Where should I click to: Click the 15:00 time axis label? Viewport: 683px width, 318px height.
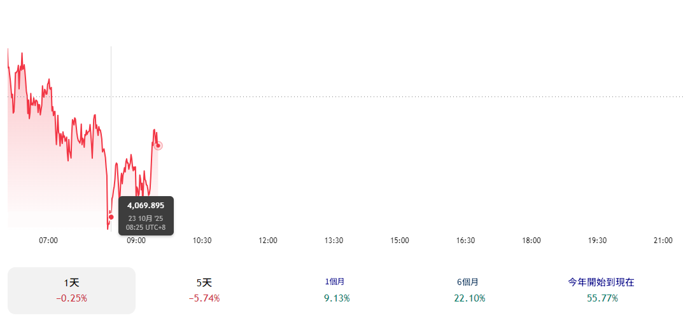(x=400, y=241)
